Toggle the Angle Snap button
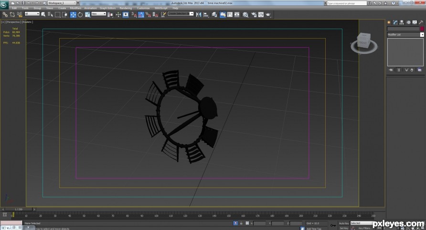 tap(141, 15)
